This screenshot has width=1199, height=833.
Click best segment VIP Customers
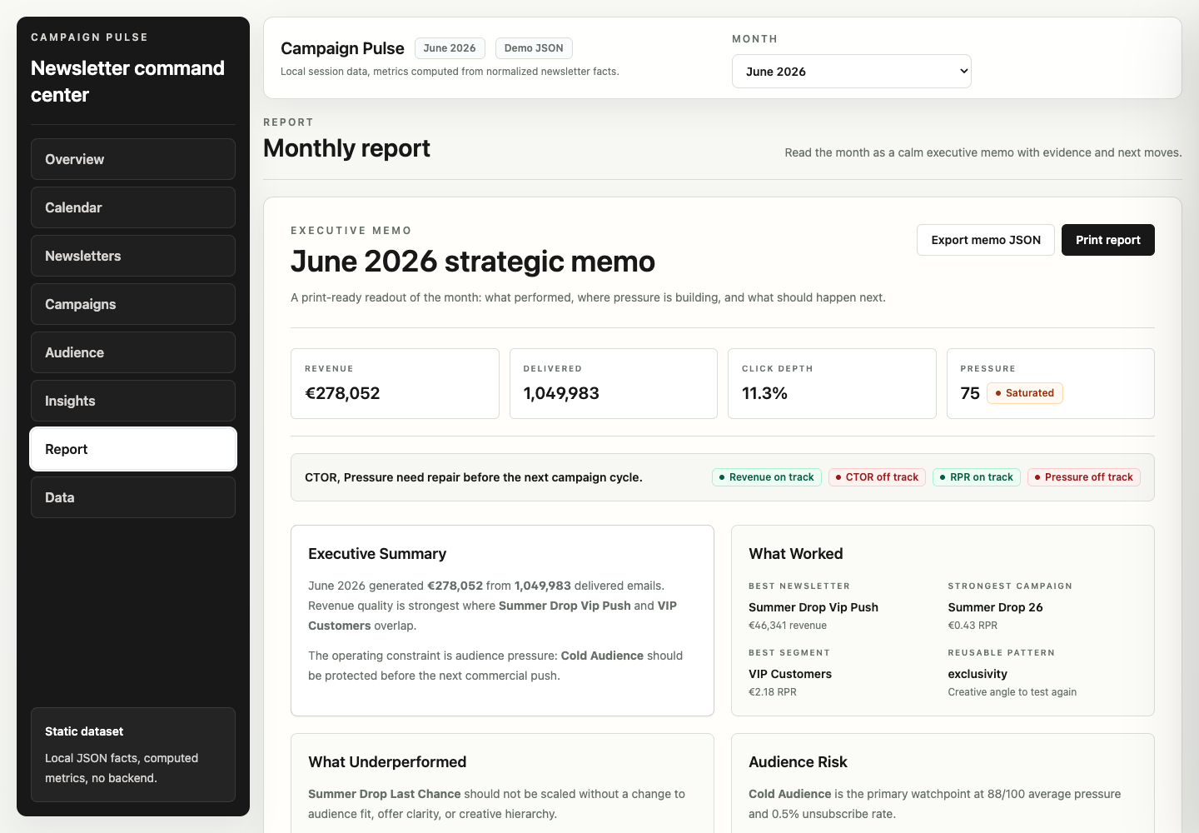pyautogui.click(x=790, y=674)
